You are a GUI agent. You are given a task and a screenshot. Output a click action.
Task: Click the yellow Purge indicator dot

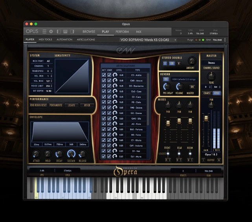coord(200,40)
